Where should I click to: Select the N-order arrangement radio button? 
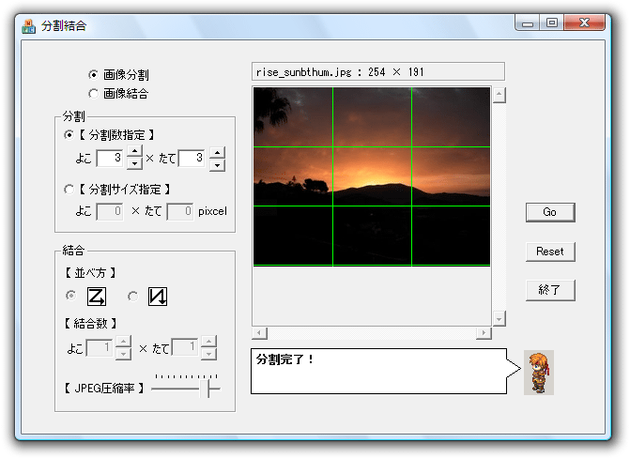coord(132,296)
